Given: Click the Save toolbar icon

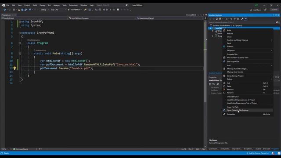Looking at the screenshot, I should [22, 10].
